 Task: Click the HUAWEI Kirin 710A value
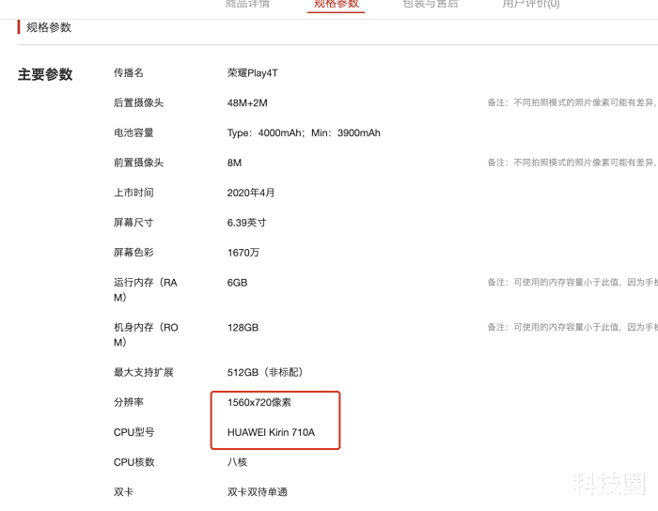click(271, 432)
